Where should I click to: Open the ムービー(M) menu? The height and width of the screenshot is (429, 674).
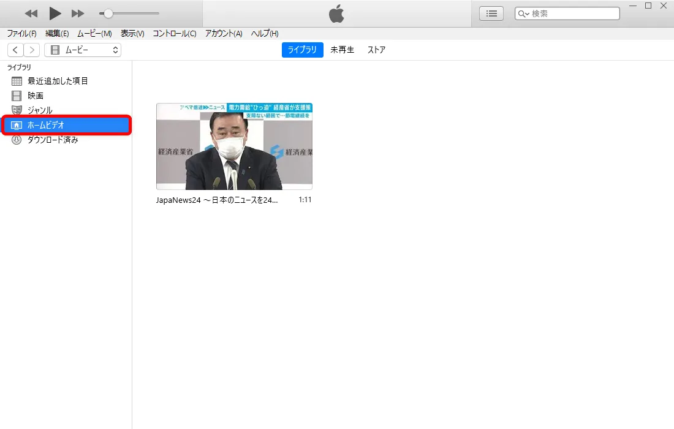(94, 34)
